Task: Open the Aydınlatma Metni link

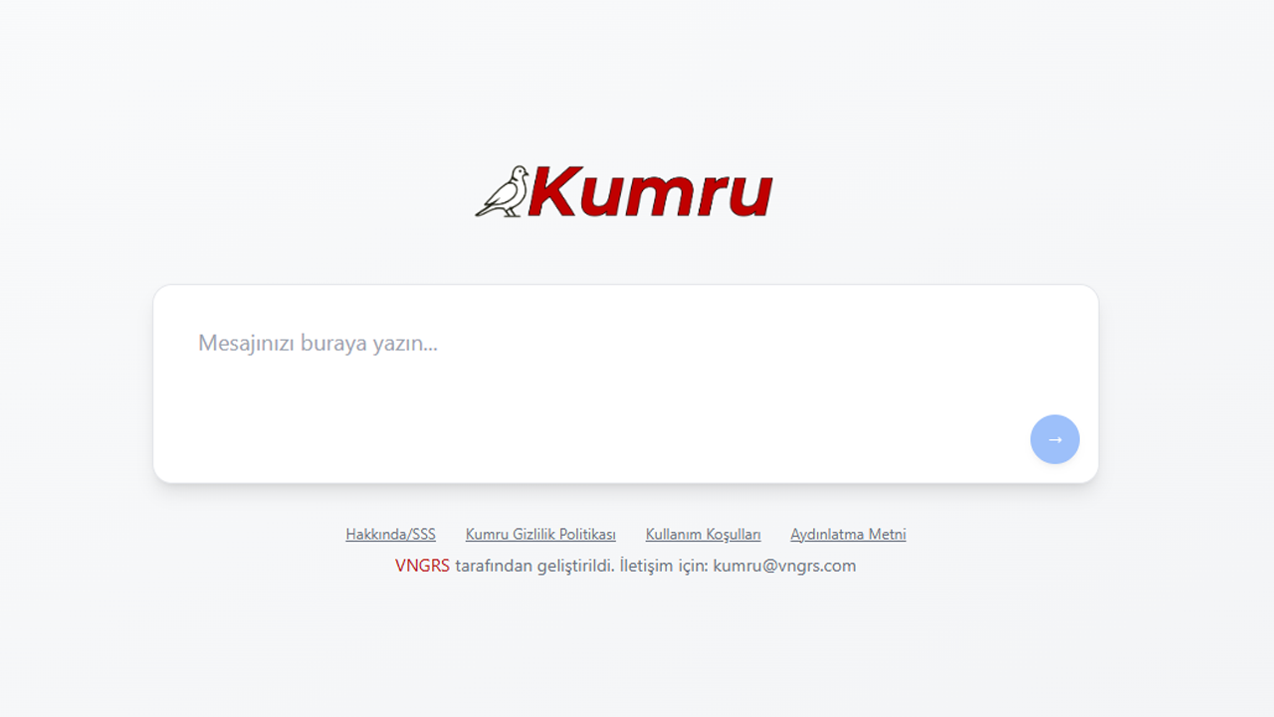Action: (x=848, y=535)
